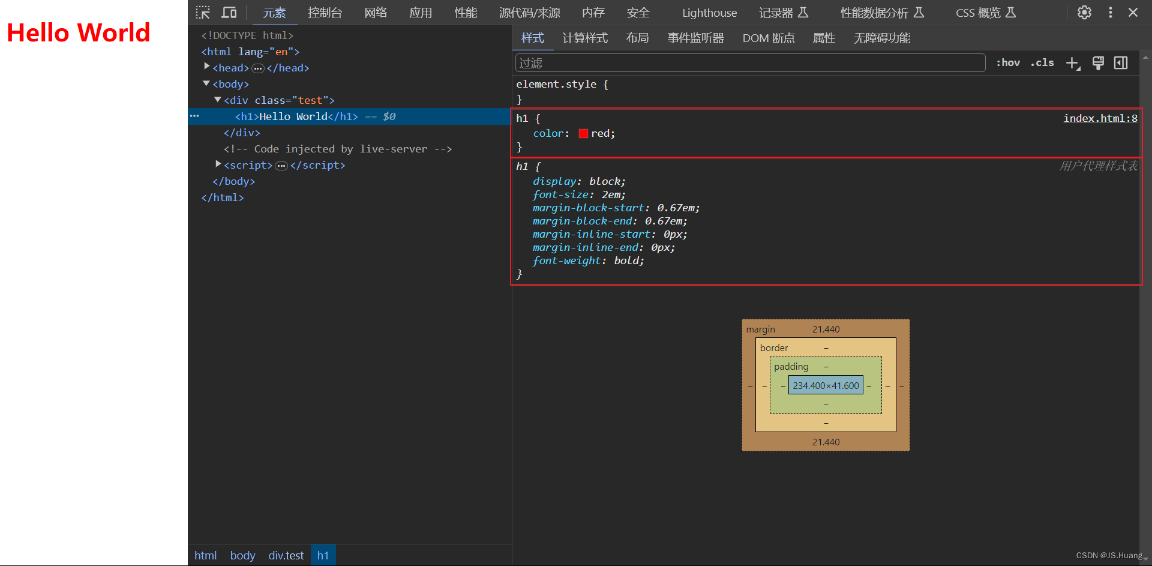Open the row actions dots beside h1
Screen dimensions: 1152x566
(194, 116)
